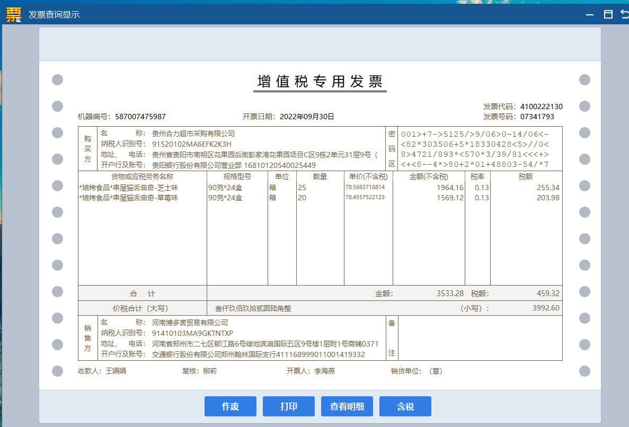This screenshot has height=427, width=629.
Task: Maximize the 发票查询显示 window
Action: coord(608,14)
